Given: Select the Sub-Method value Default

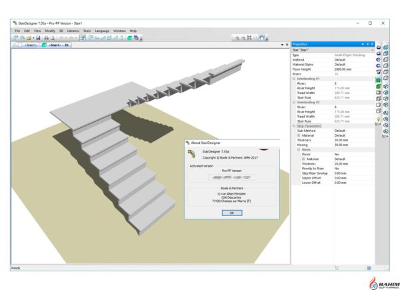Looking at the screenshot, I should (340, 131).
